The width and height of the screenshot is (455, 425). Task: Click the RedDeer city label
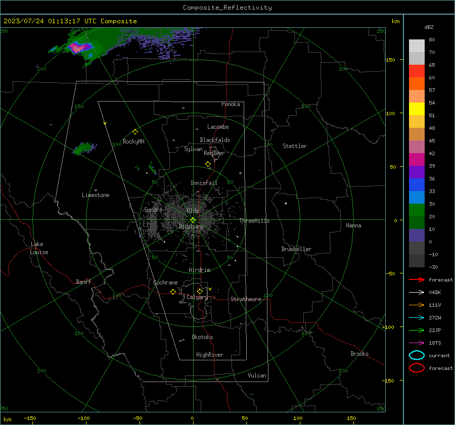(x=214, y=153)
